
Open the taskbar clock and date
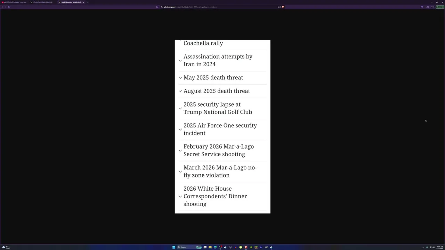click(440, 247)
